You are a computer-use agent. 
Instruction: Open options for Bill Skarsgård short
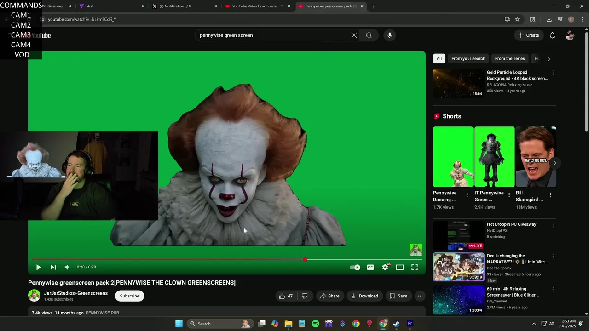[550, 195]
